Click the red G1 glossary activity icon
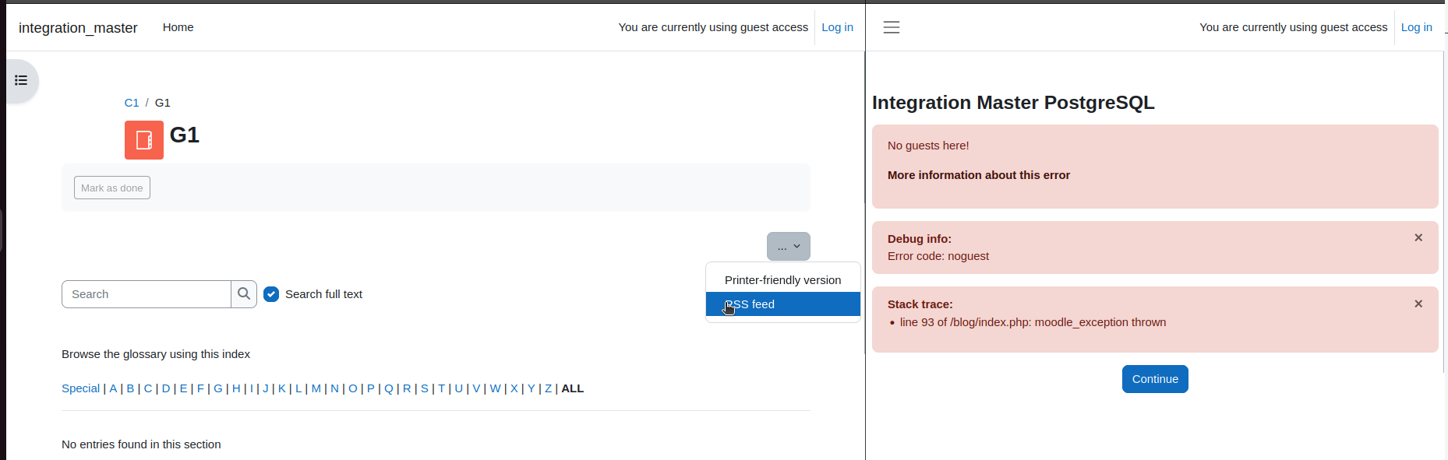This screenshot has height=460, width=1448. [x=144, y=140]
